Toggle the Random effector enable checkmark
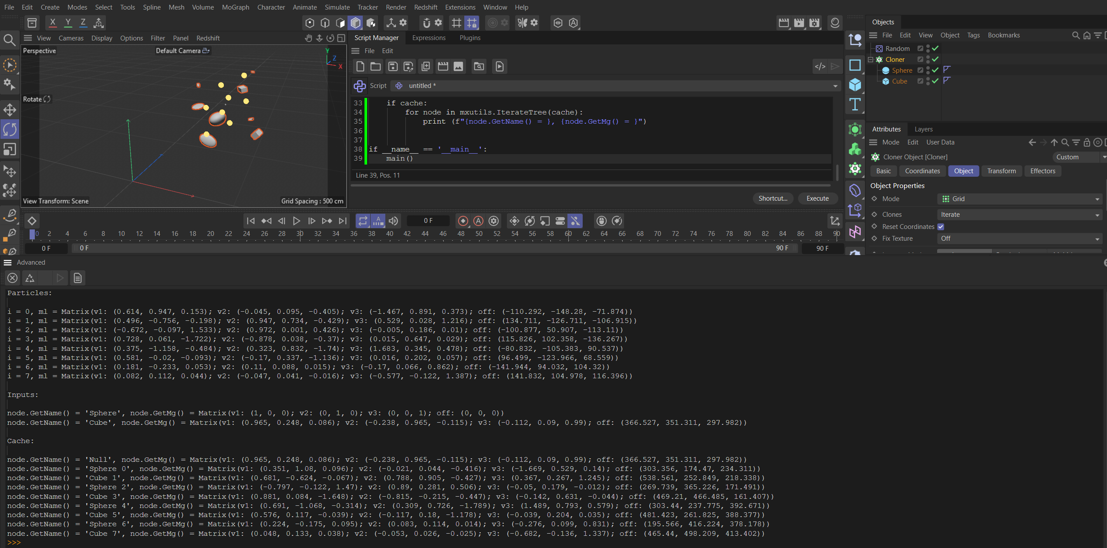This screenshot has width=1107, height=548. tap(935, 48)
